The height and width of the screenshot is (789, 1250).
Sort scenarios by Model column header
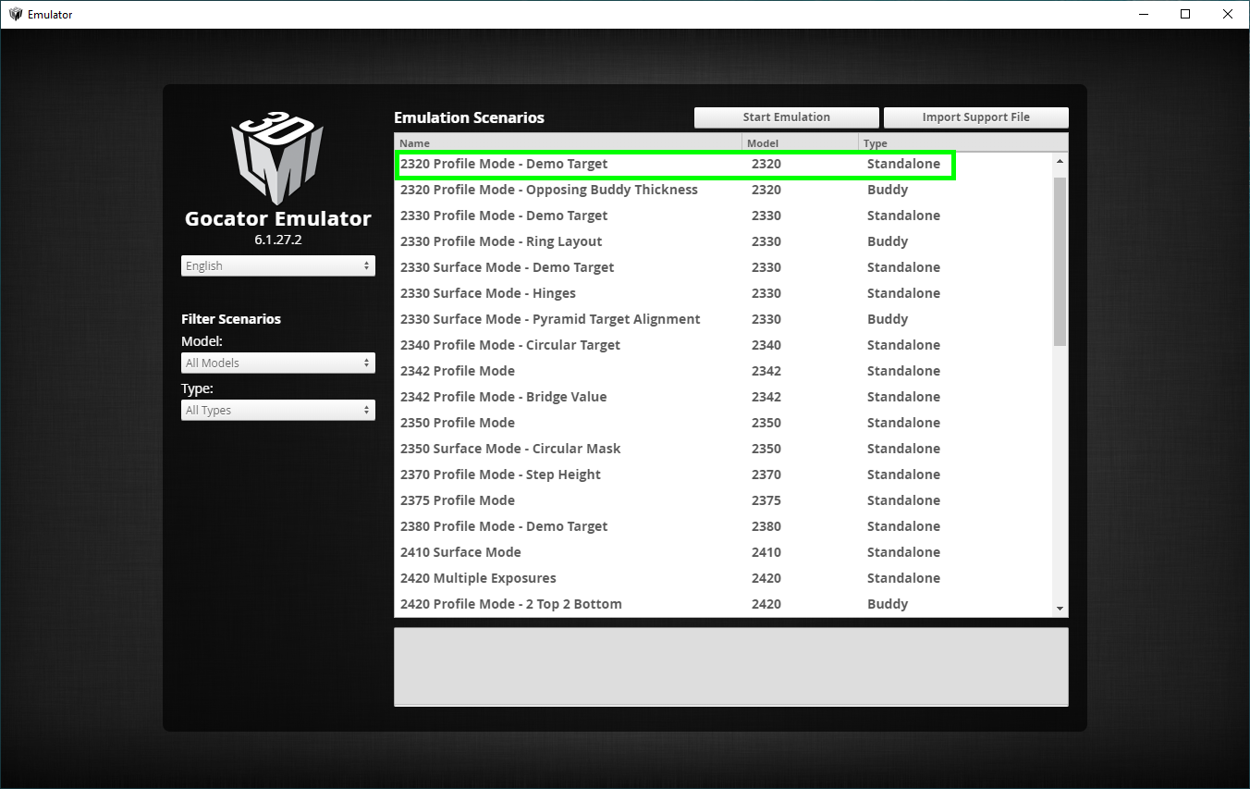point(800,143)
